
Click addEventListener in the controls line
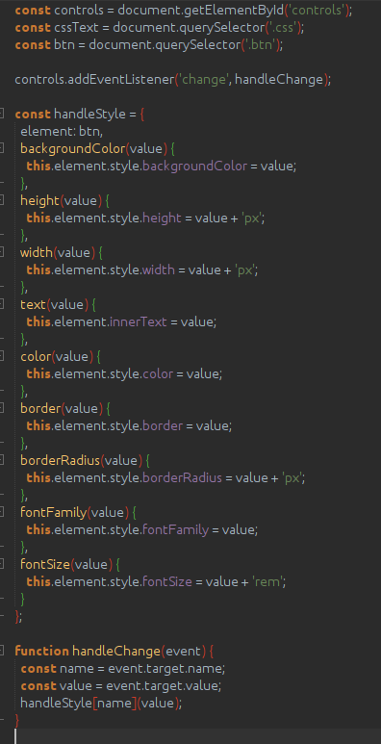[x=121, y=79]
